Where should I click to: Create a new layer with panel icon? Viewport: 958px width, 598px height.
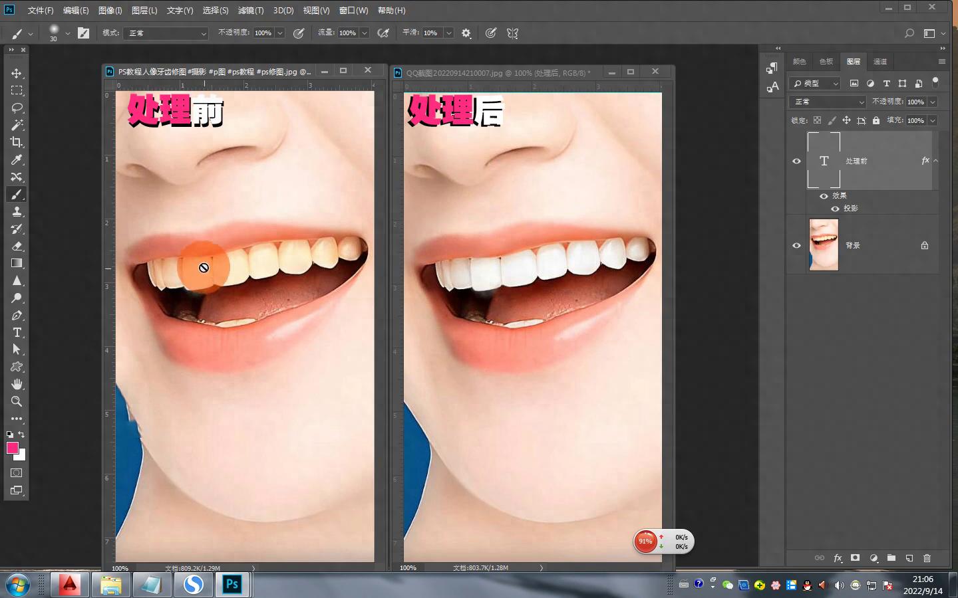pos(909,558)
